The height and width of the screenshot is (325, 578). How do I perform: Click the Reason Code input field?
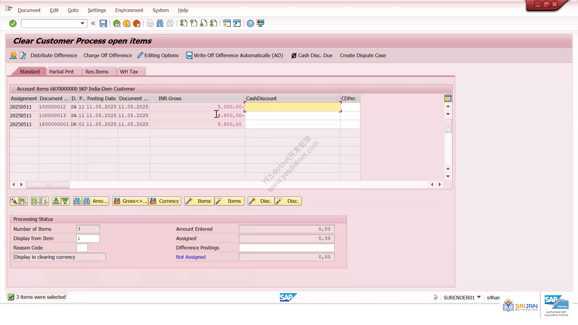pyautogui.click(x=82, y=248)
